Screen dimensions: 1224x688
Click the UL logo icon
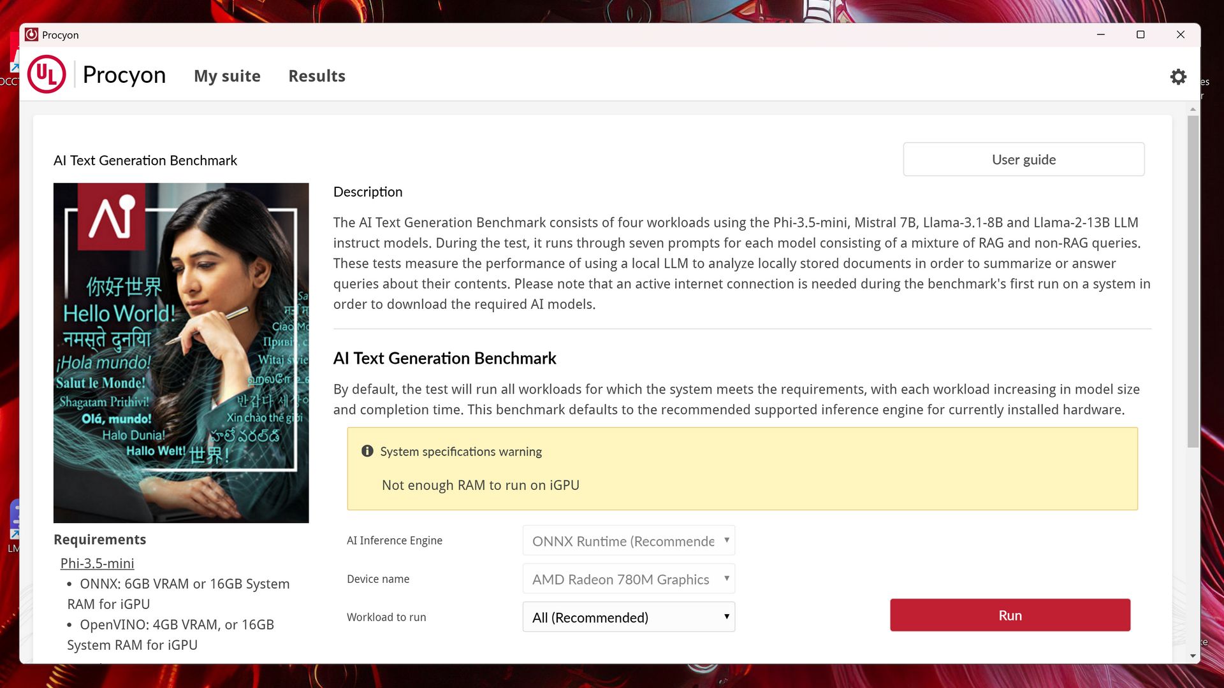(x=47, y=75)
